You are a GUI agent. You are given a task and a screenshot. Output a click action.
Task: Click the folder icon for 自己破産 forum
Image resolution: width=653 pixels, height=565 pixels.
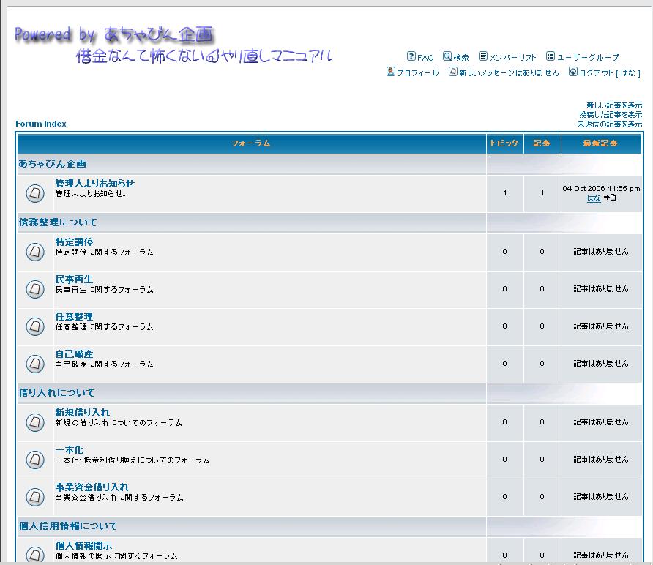[x=35, y=364]
